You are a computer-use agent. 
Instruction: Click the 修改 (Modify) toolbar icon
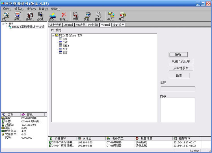pos(53,16)
